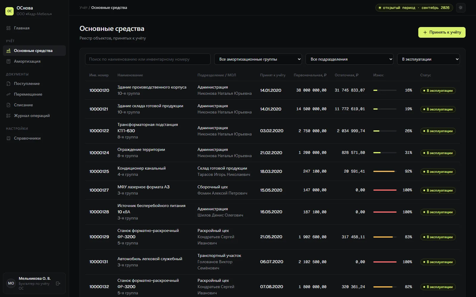Go to Журнал операций
Image resolution: width=476 pixels, height=297 pixels.
[x=34, y=116]
